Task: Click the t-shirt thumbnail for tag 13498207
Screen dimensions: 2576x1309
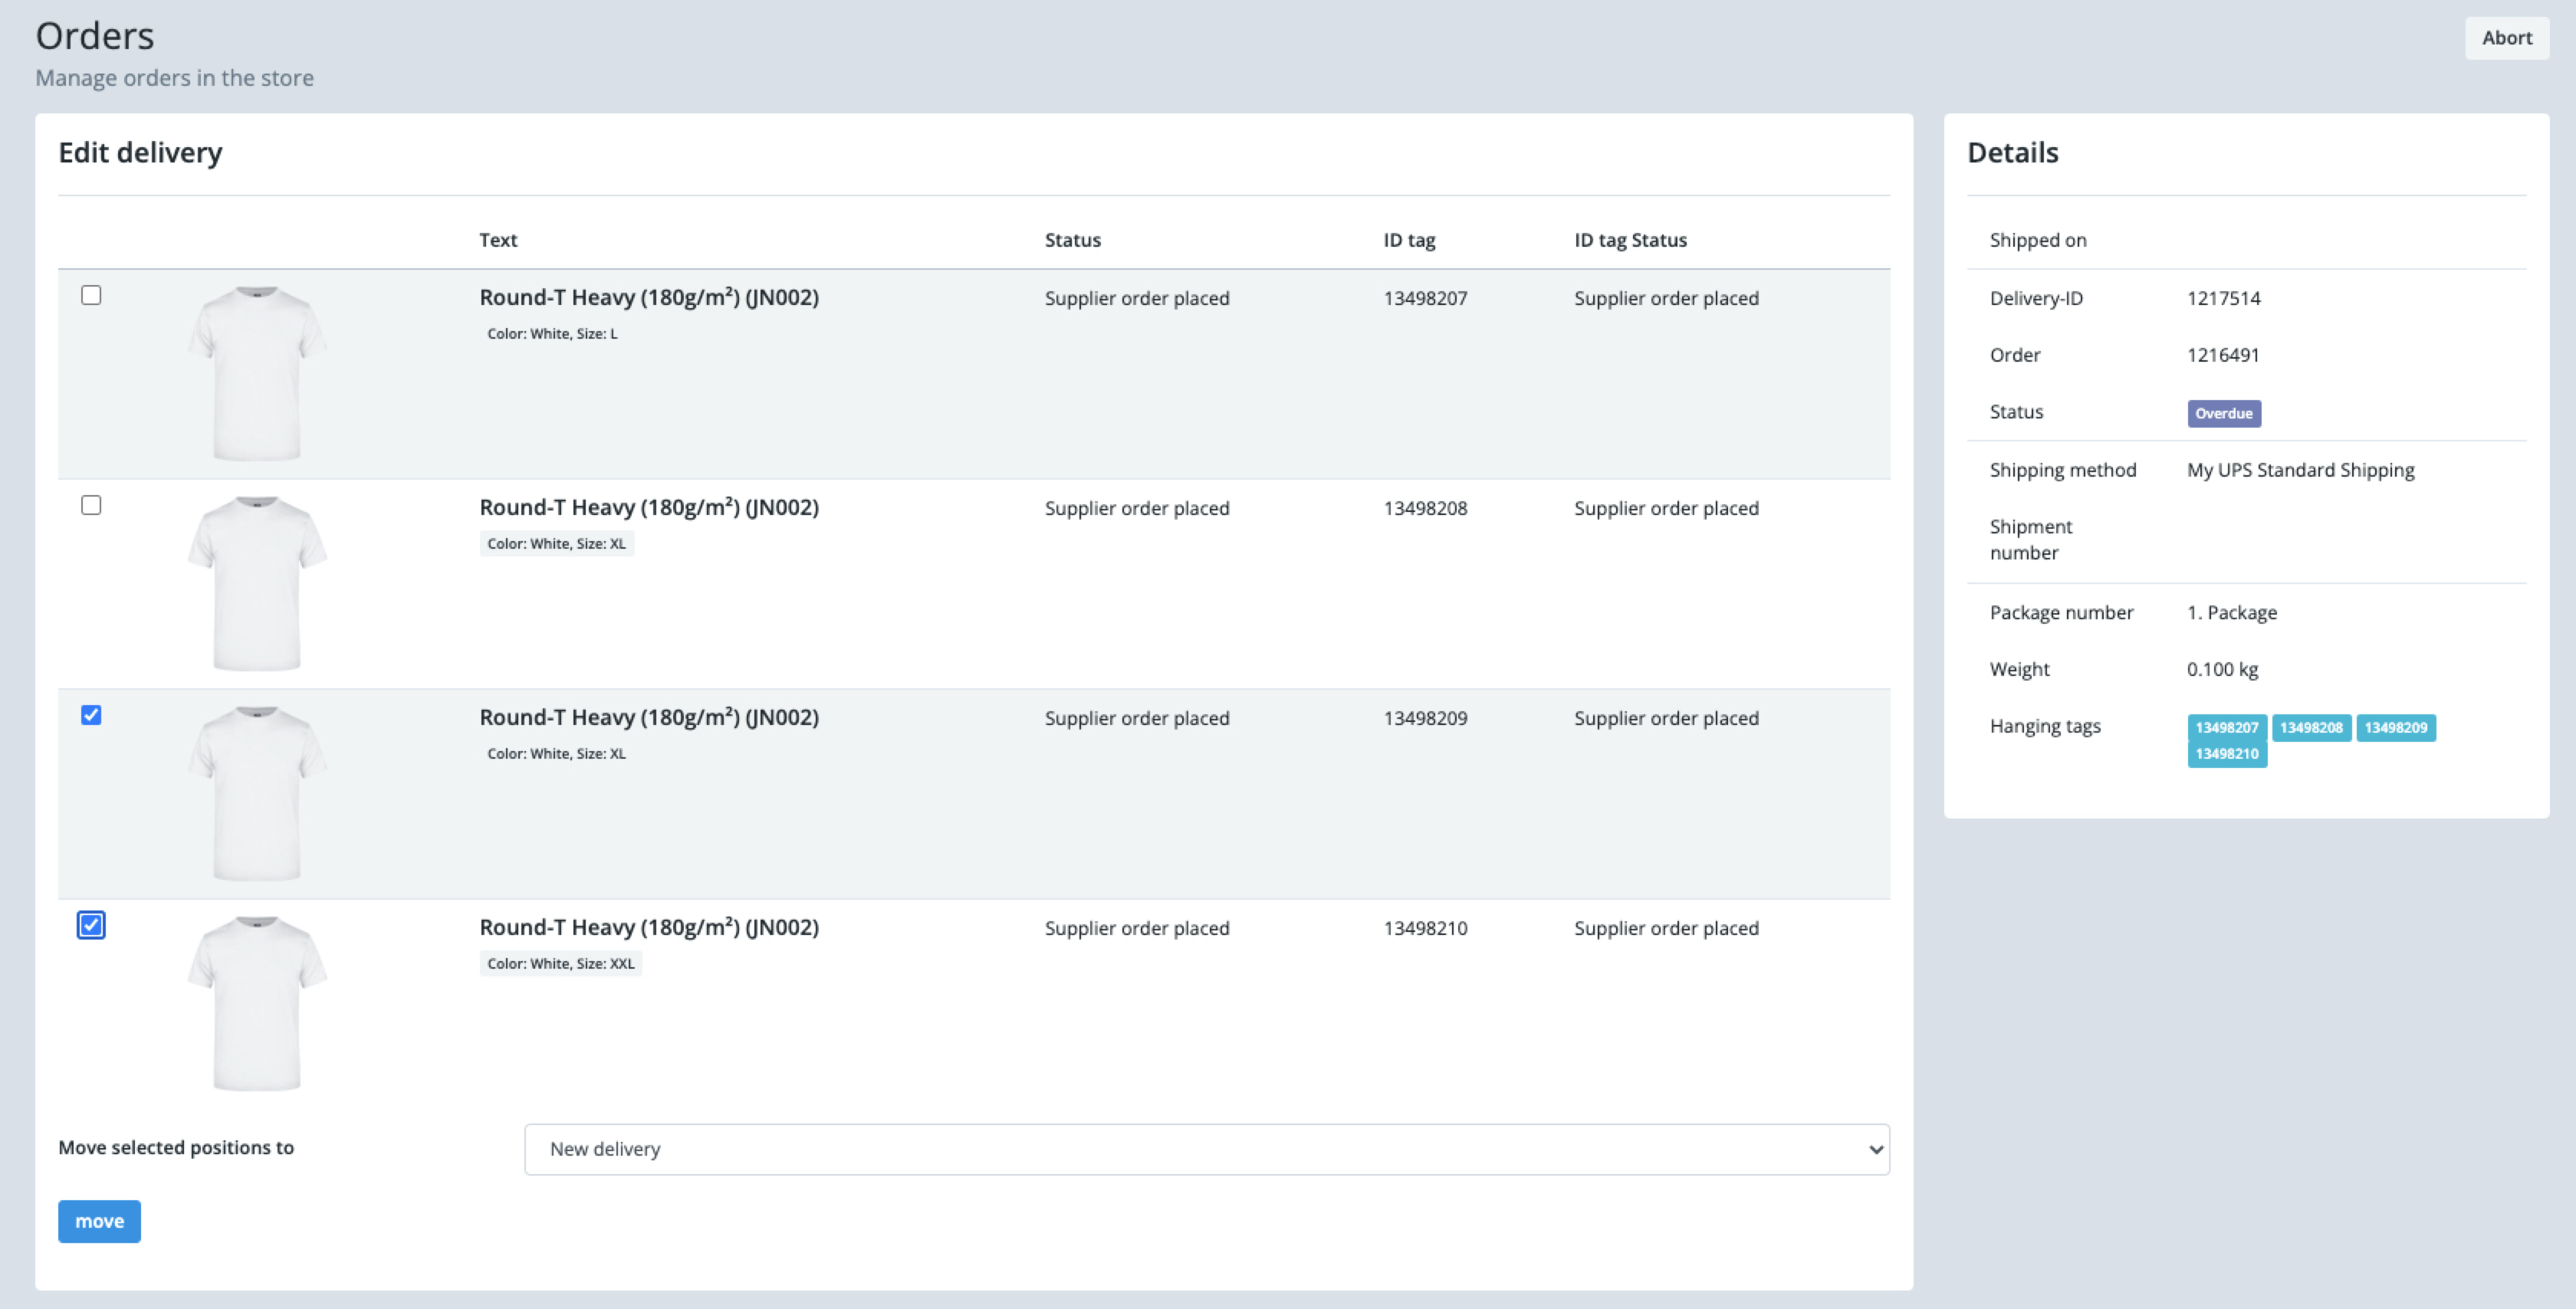Action: pyautogui.click(x=257, y=373)
